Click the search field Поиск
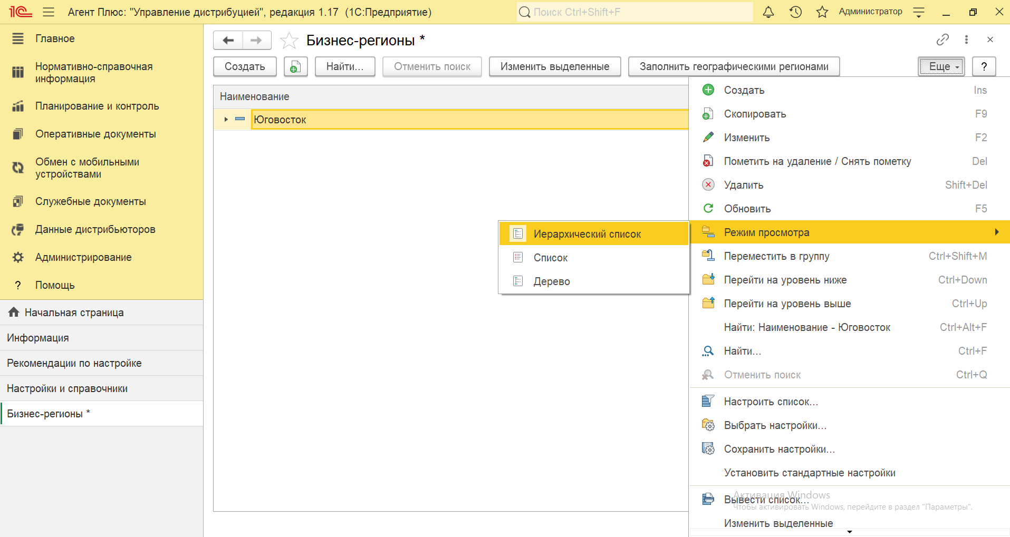1010x537 pixels. point(635,12)
